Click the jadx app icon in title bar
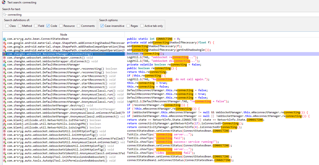This screenshot has width=319, height=165. [x=4, y=2]
